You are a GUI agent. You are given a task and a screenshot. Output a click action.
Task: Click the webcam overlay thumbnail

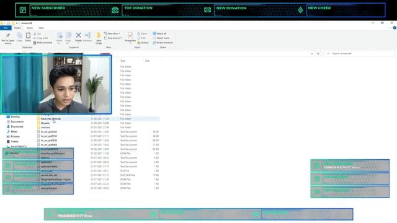point(56,84)
